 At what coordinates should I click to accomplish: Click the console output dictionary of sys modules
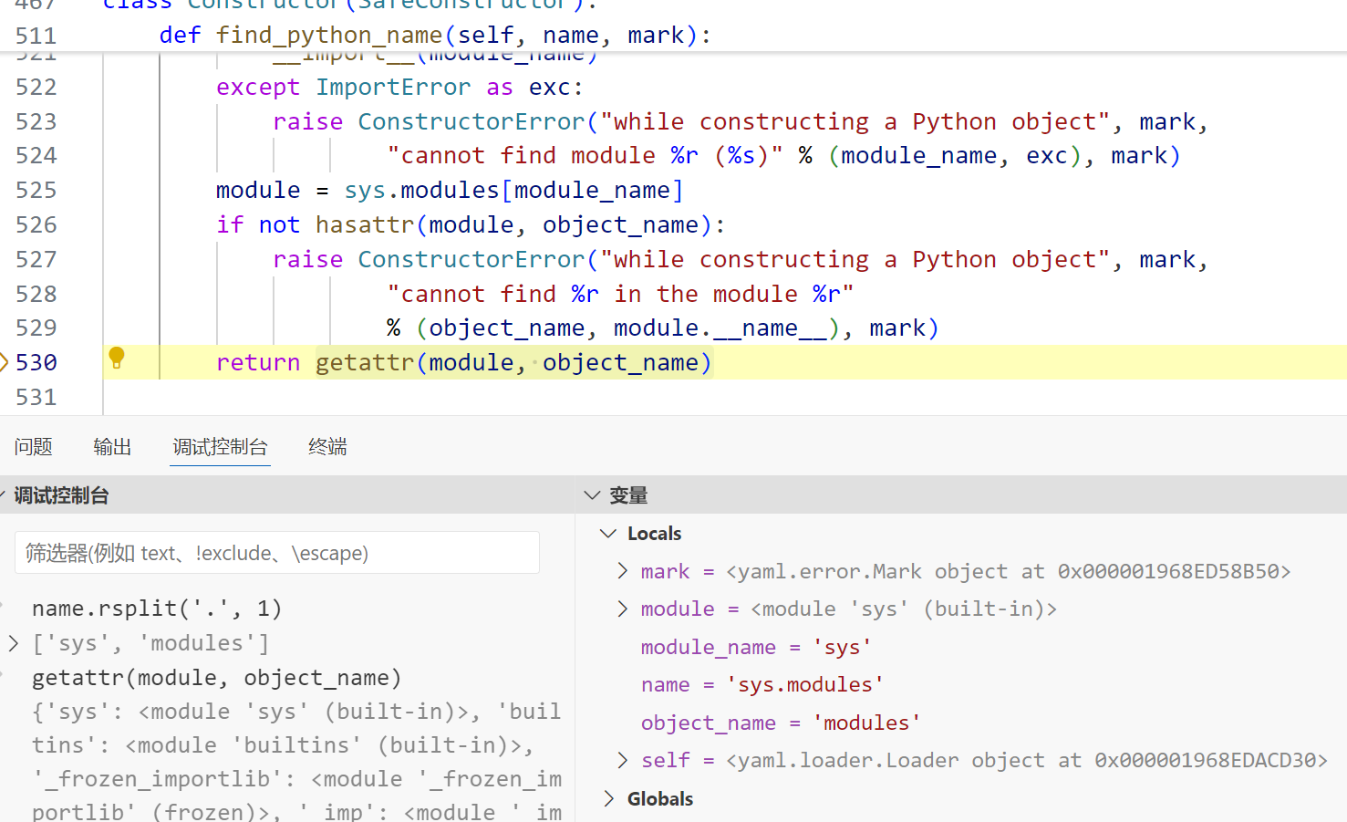pos(296,762)
